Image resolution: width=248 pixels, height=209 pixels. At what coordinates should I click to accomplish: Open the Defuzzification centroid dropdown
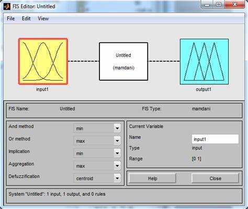pos(97,178)
